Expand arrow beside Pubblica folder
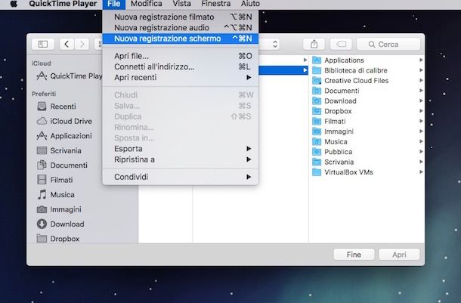This screenshot has height=303, width=461. pyautogui.click(x=421, y=152)
